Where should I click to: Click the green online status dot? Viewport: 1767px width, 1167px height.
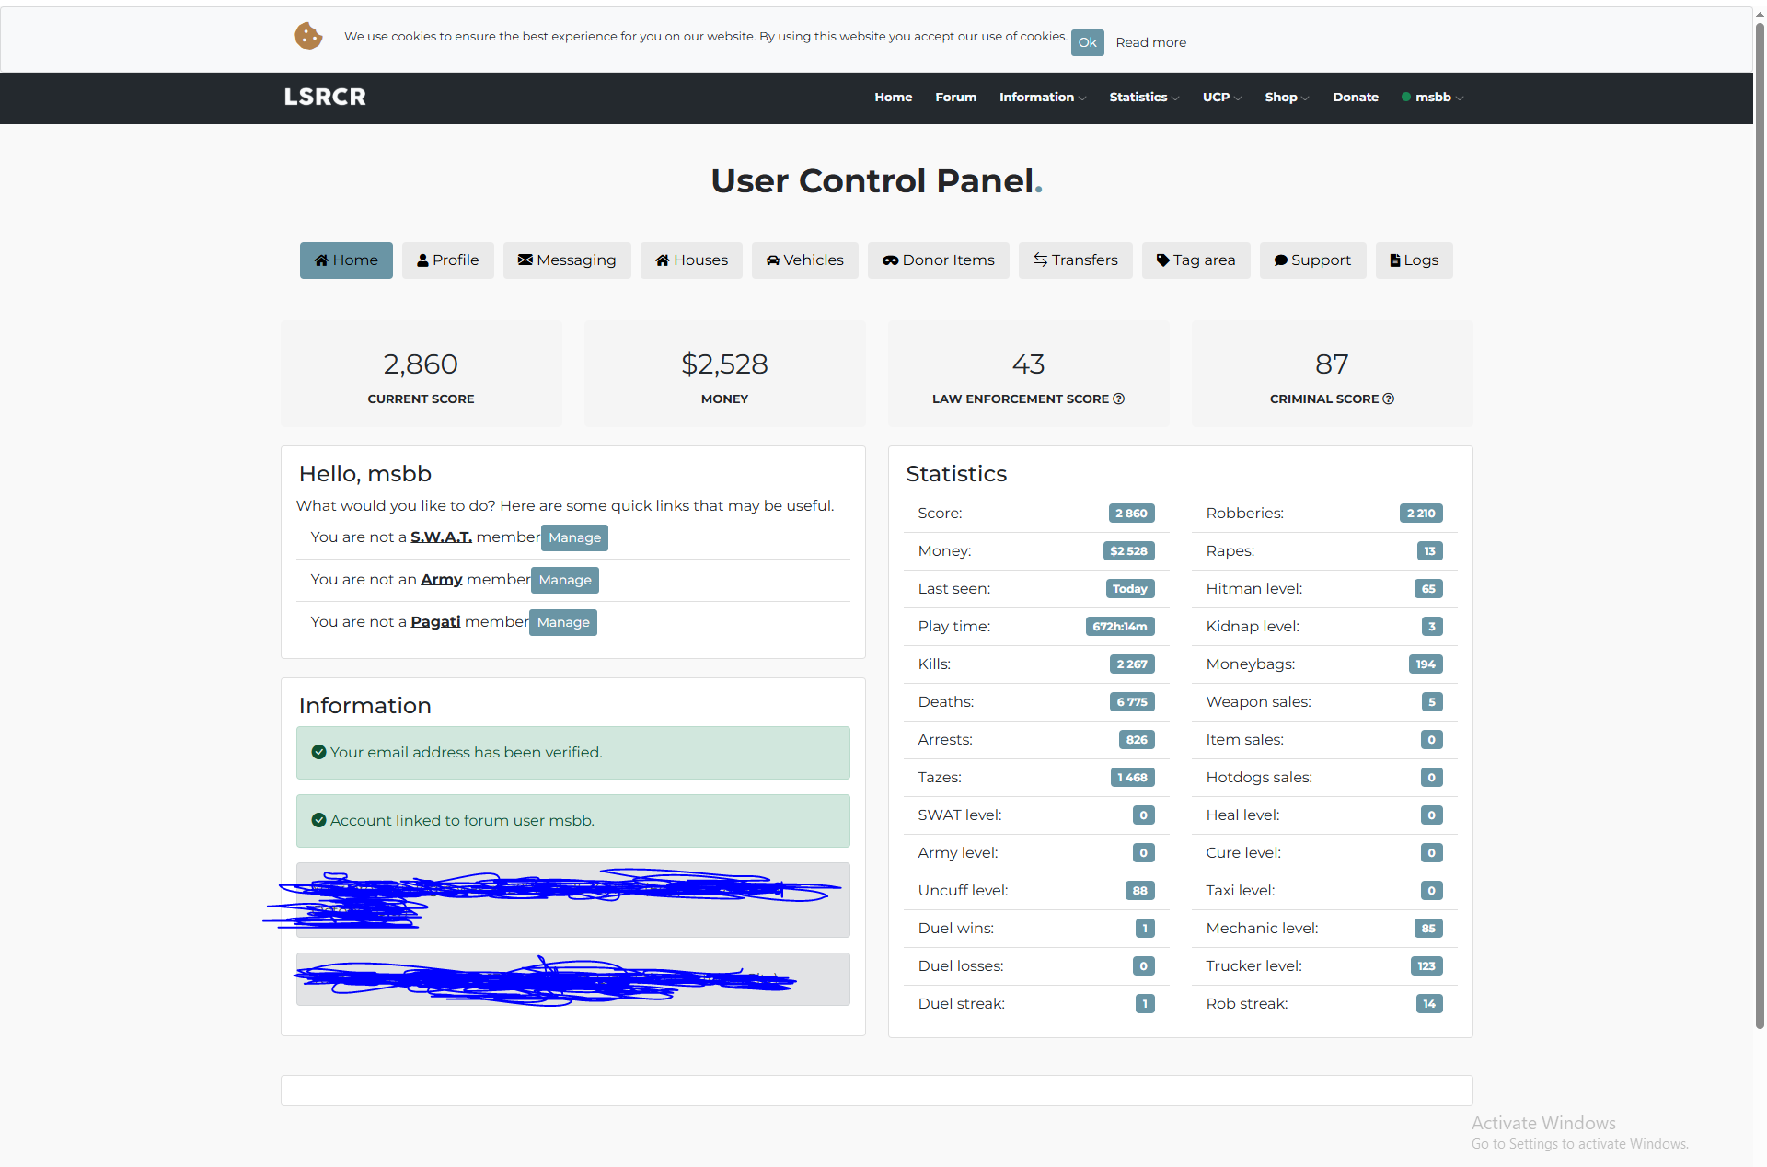tap(1405, 97)
